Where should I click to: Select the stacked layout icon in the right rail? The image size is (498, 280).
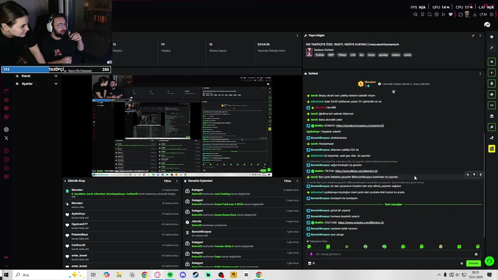click(492, 116)
